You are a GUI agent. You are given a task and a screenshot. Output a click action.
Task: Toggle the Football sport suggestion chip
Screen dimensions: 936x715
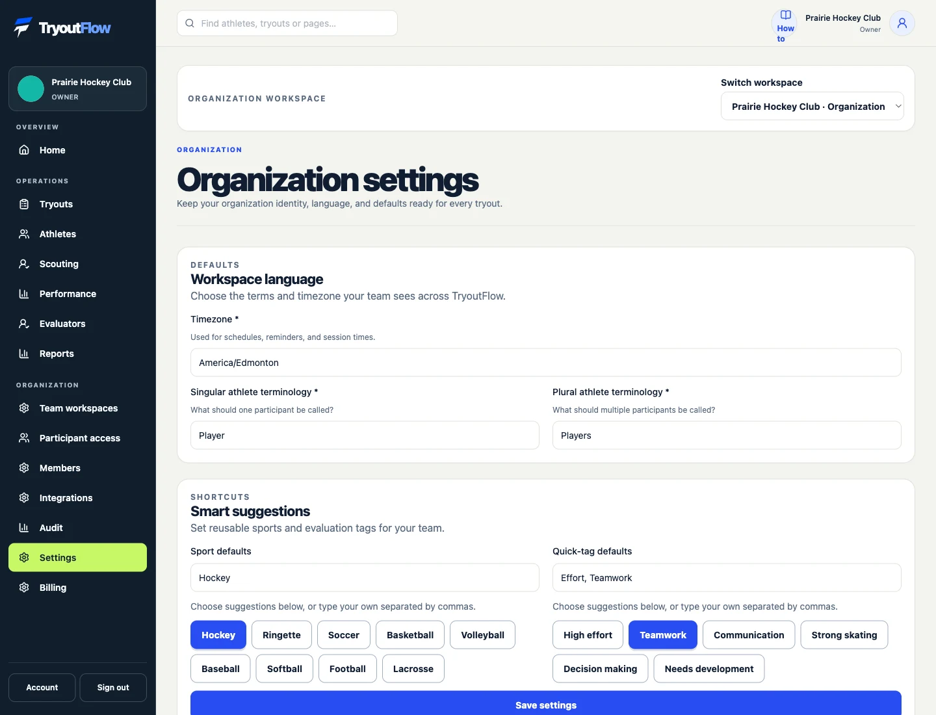tap(348, 669)
